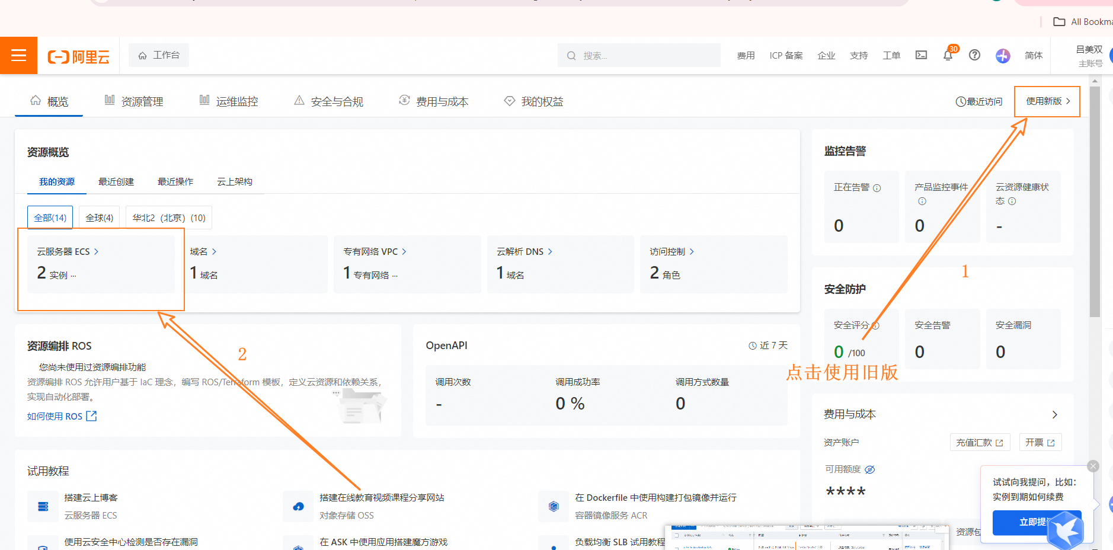Open 访问控制 resource link
The width and height of the screenshot is (1113, 550).
pos(672,251)
